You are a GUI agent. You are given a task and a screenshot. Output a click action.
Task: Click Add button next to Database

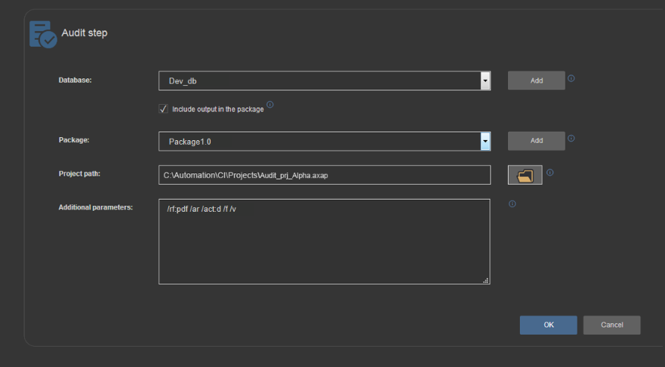tap(537, 81)
